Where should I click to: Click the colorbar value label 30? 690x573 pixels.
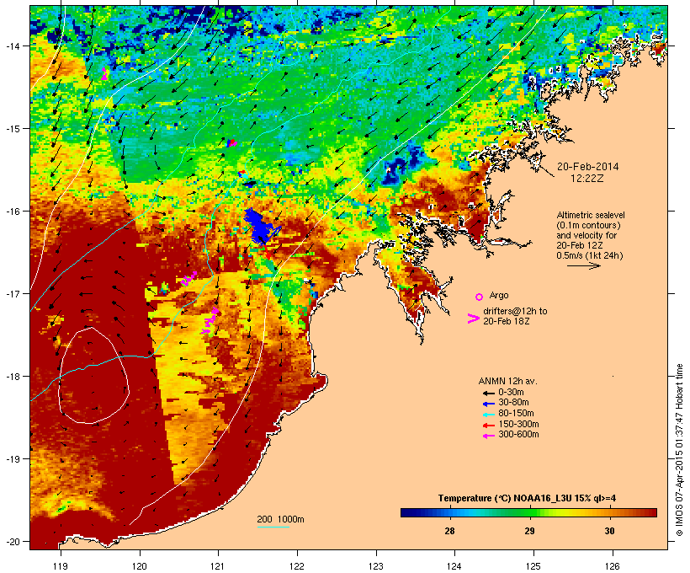(609, 531)
